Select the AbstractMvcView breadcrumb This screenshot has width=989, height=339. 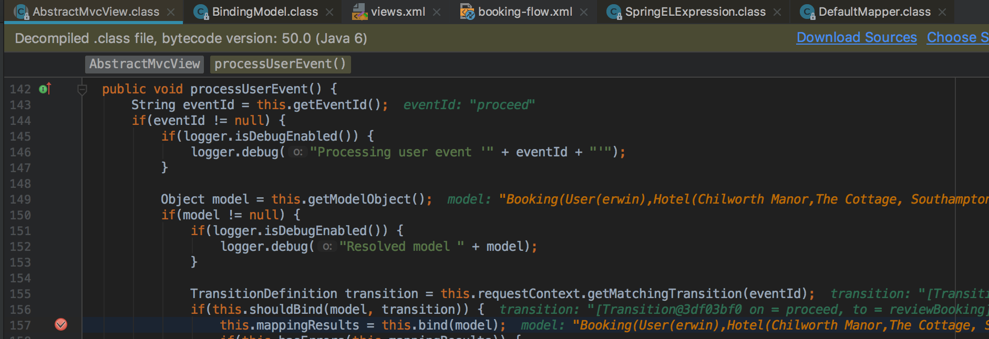(x=145, y=64)
